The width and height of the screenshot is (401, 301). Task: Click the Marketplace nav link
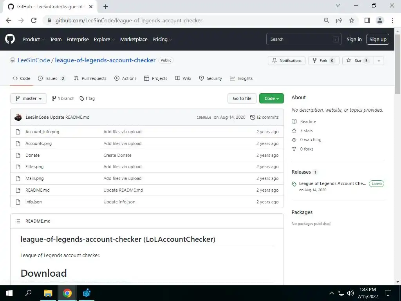134,40
